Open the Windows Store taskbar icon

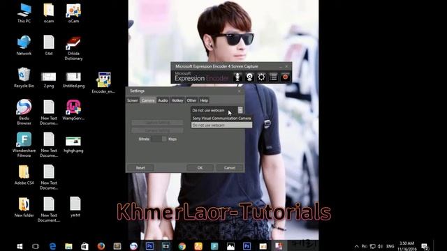(x=85, y=246)
